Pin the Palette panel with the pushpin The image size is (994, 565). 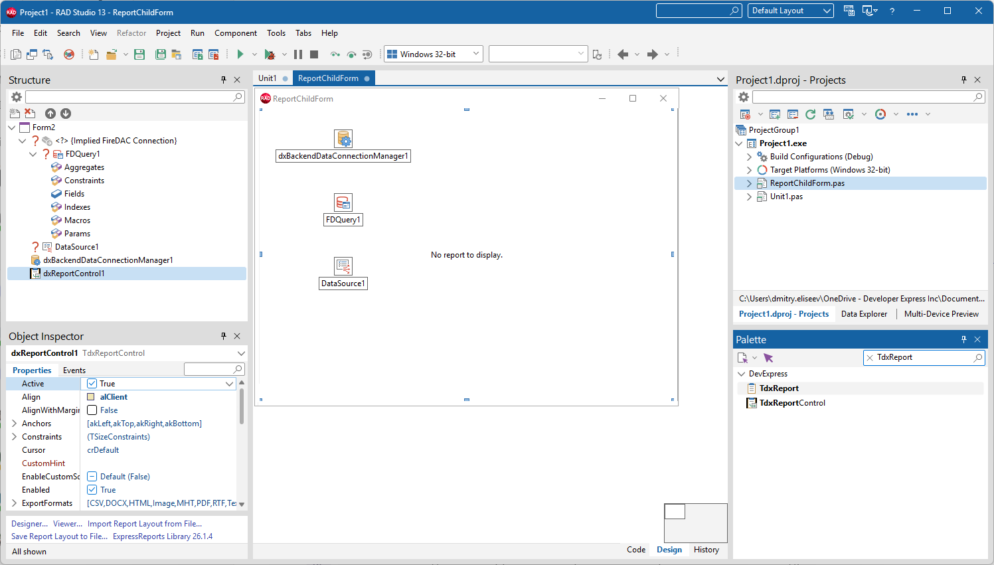point(964,339)
